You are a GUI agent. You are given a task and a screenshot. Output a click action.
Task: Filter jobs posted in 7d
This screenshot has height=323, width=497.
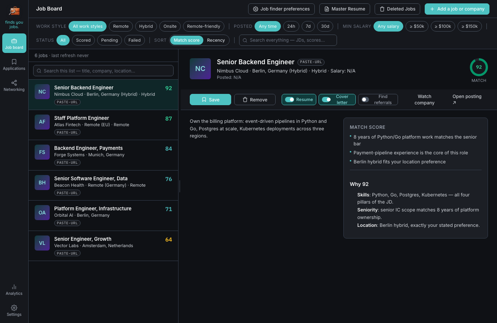(x=308, y=26)
